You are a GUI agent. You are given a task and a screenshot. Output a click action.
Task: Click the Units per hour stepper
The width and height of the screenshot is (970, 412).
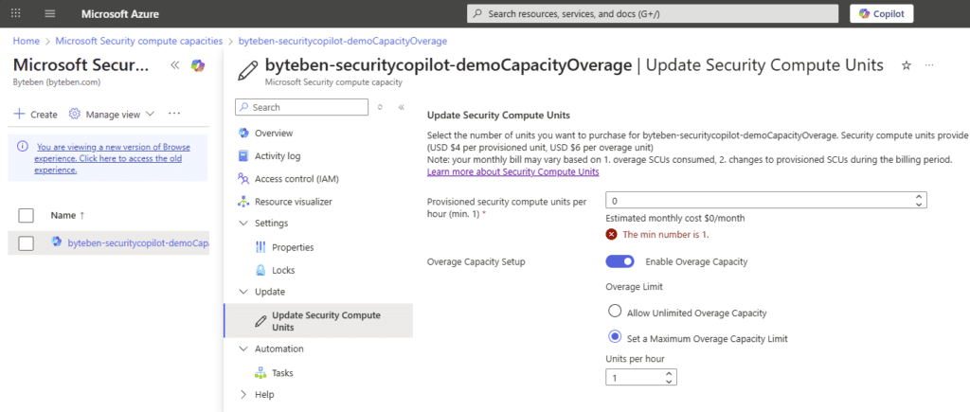[x=670, y=377]
